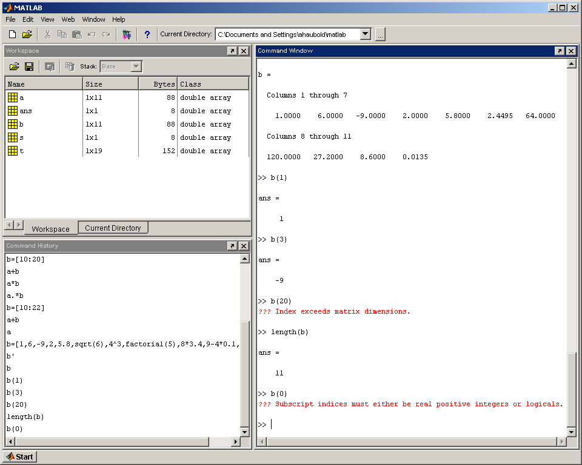The height and width of the screenshot is (465, 582).
Task: Close the Command History panel
Action: (x=244, y=246)
